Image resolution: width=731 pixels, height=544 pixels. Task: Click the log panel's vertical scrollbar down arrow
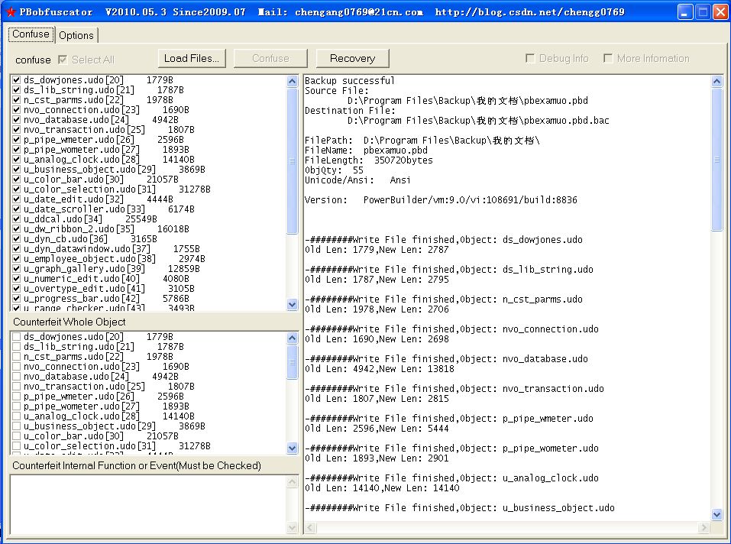(716, 515)
